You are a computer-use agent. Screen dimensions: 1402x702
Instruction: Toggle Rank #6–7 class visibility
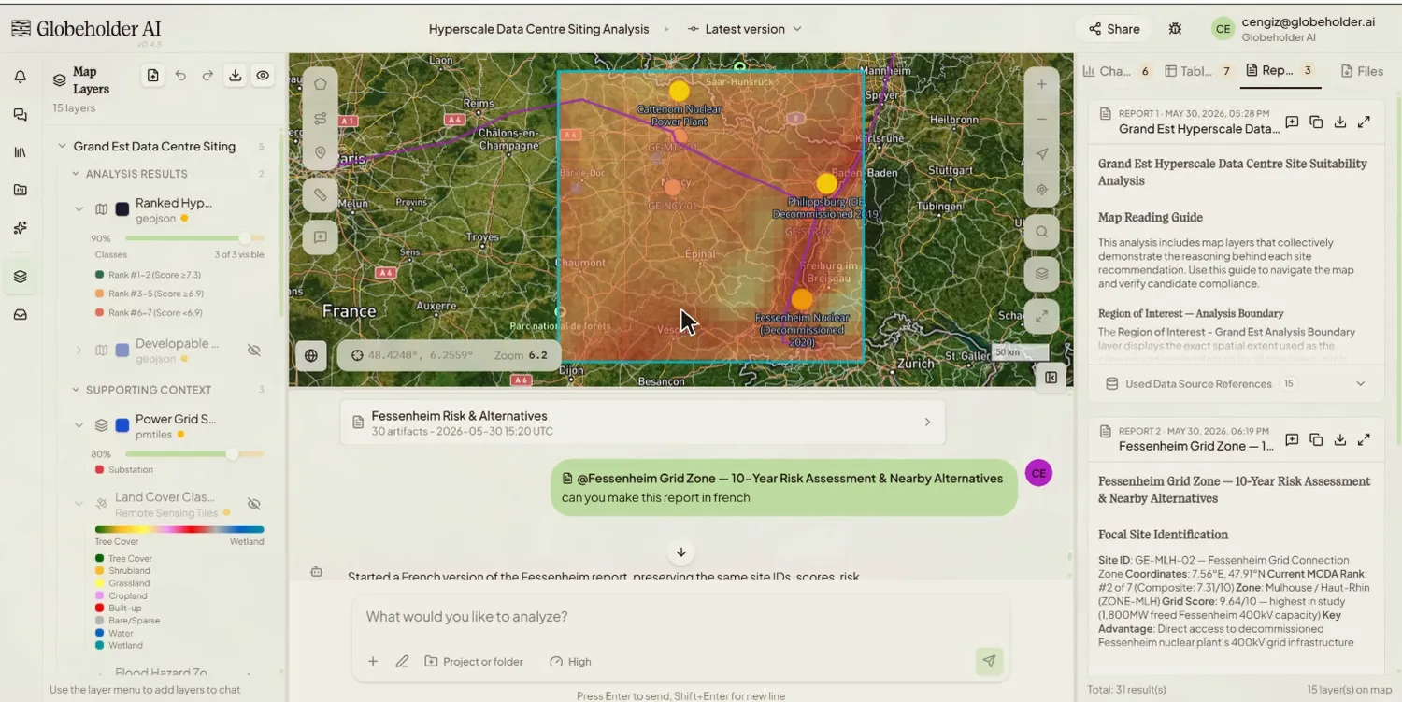pyautogui.click(x=148, y=312)
